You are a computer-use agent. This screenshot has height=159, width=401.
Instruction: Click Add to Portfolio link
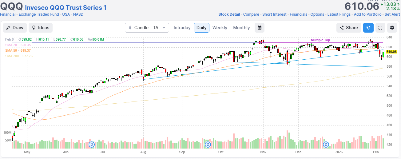coord(367,14)
